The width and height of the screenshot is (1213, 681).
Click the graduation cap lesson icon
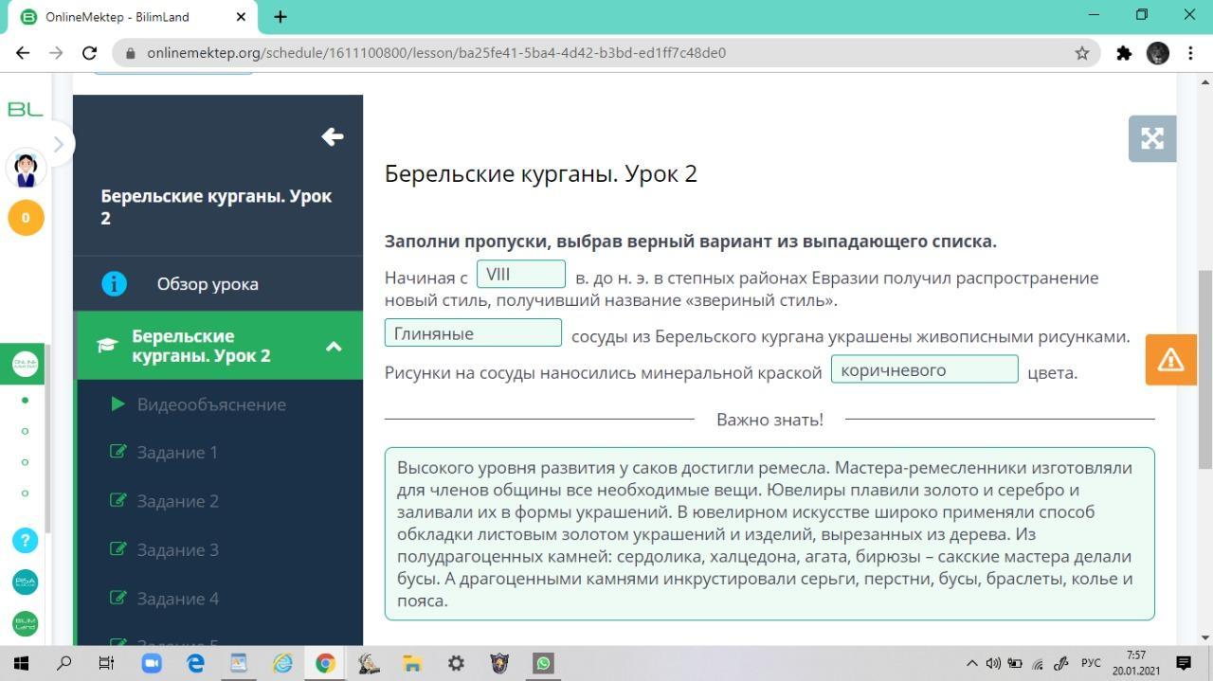click(x=107, y=346)
